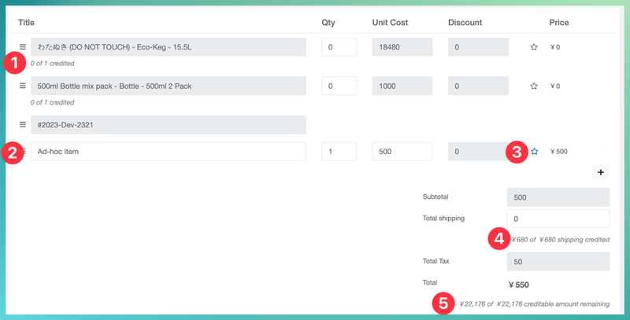This screenshot has height=320, width=630.
Task: Toggle the star on the Eco-Keg row
Action: [x=534, y=48]
